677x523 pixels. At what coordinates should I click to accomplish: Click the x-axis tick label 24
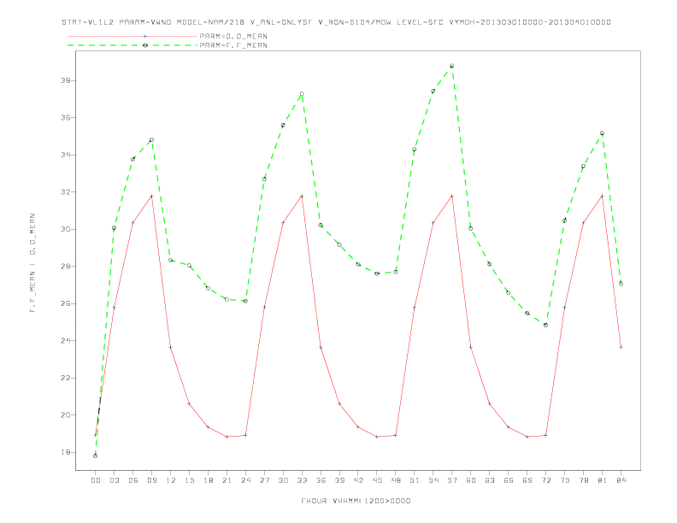pos(245,480)
